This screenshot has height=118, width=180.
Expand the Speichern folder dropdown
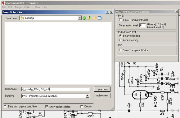pos(79,18)
